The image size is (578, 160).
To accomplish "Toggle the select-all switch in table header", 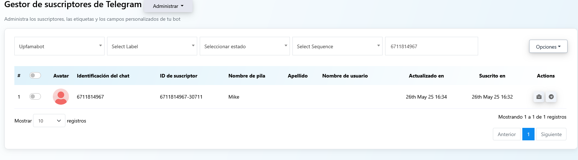I will (35, 75).
